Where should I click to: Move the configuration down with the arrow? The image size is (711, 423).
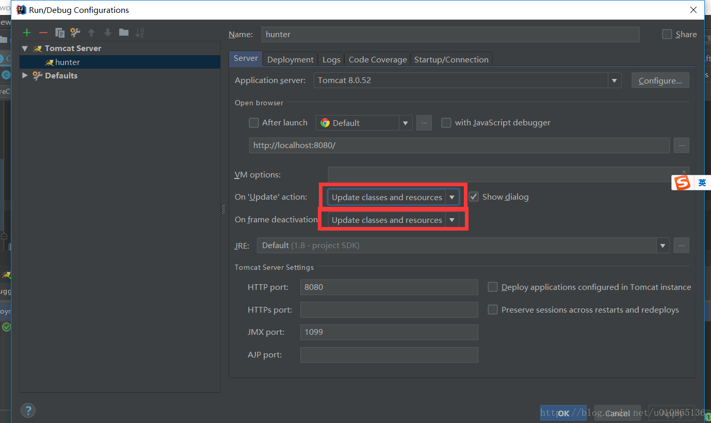click(107, 32)
